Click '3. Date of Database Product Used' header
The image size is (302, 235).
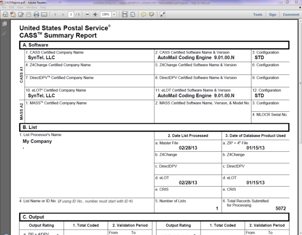click(x=256, y=136)
